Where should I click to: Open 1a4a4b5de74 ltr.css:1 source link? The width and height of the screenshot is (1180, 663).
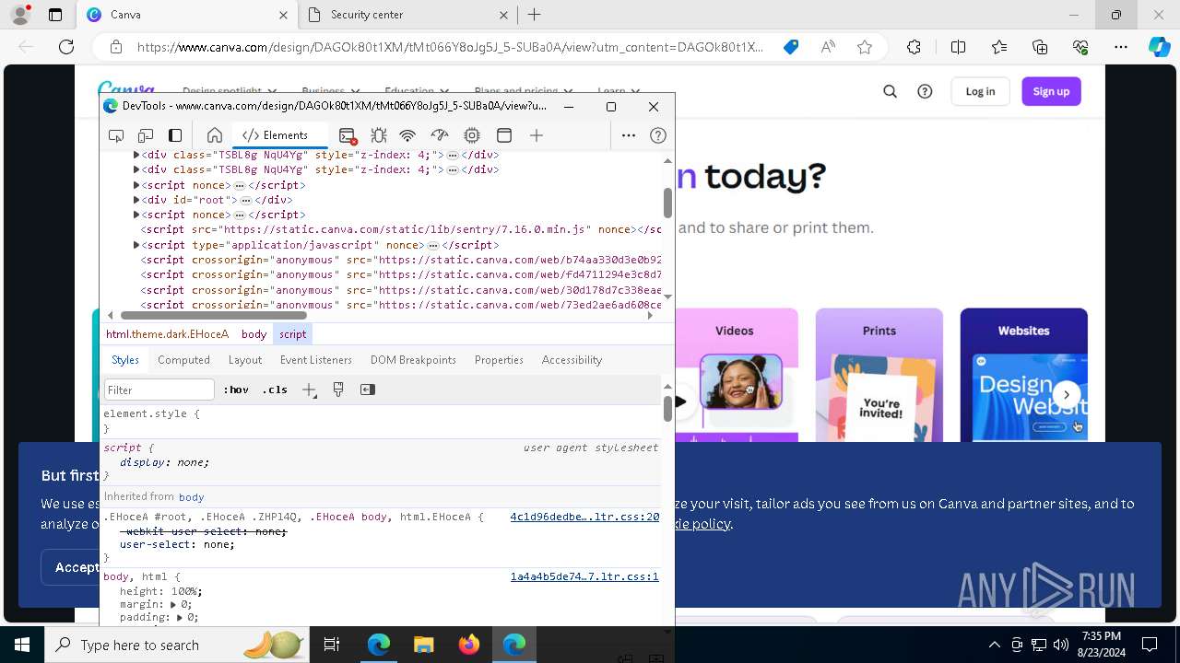(x=584, y=576)
